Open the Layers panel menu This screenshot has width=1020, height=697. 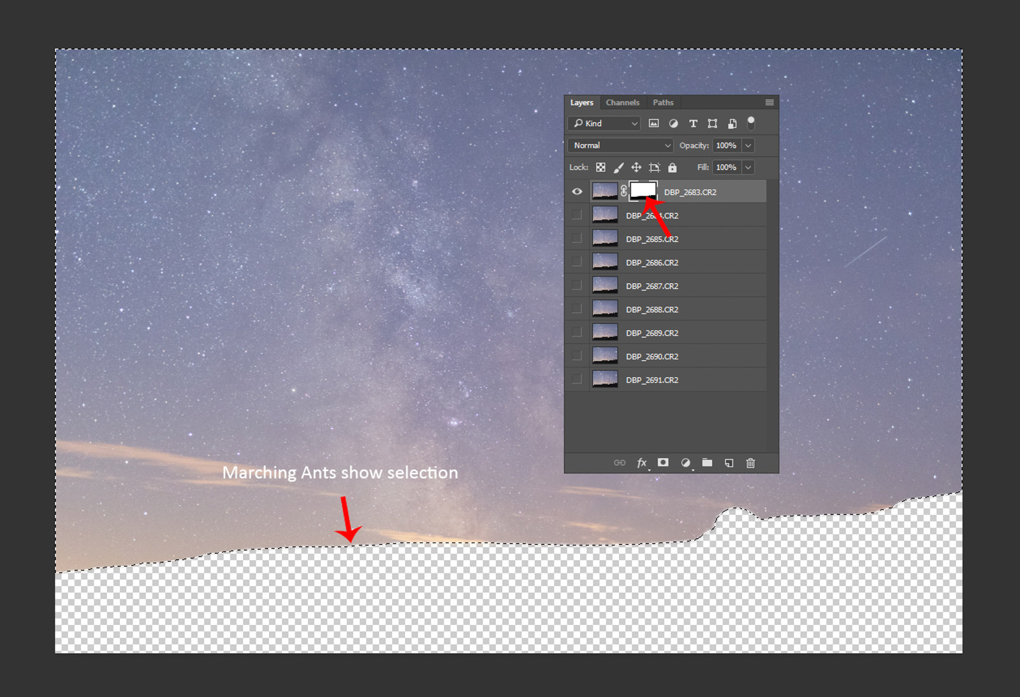coord(769,103)
